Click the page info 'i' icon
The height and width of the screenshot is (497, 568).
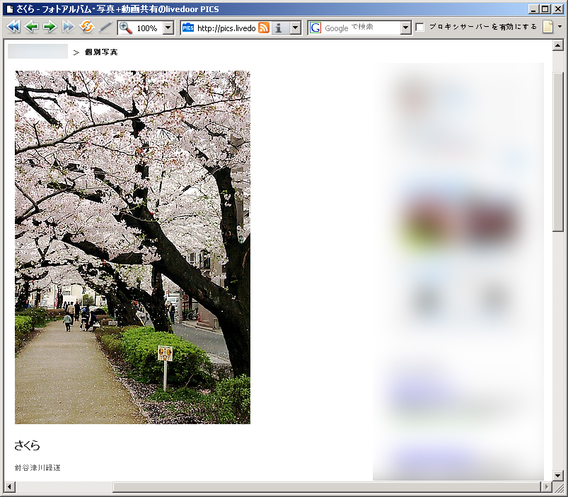(279, 28)
